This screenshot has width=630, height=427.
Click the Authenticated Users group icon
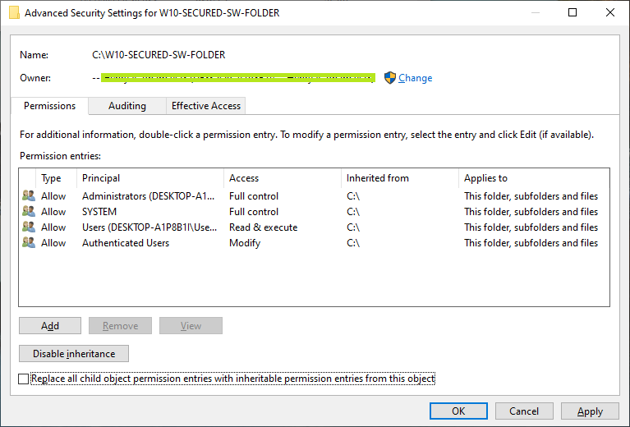[29, 242]
